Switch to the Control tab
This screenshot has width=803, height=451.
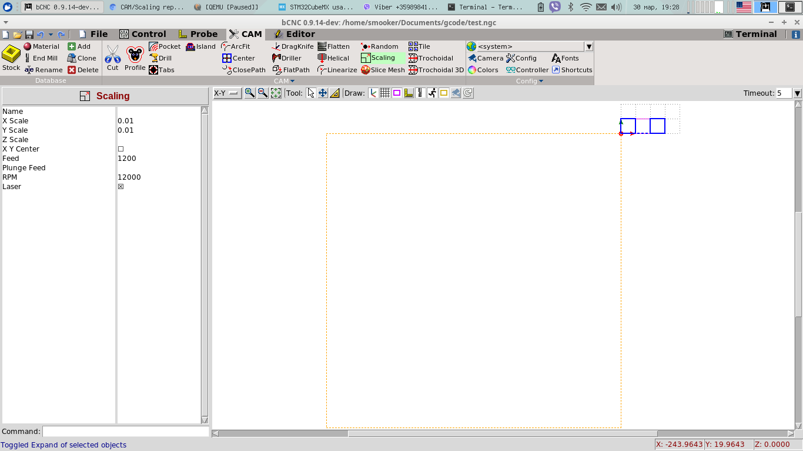pyautogui.click(x=142, y=34)
